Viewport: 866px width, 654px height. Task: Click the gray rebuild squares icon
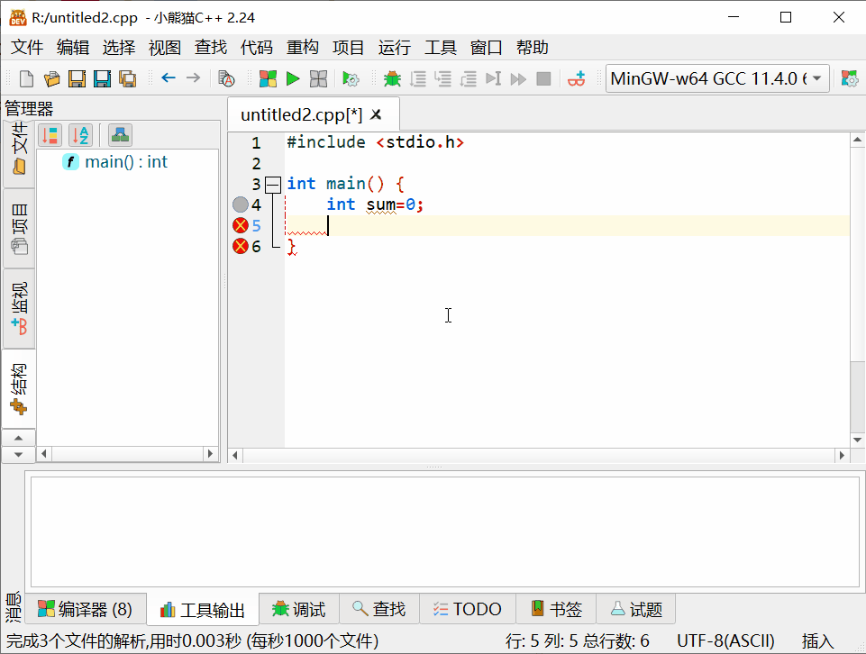point(318,79)
